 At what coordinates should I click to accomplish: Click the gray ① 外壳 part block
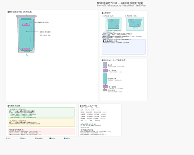click(x=105, y=65)
